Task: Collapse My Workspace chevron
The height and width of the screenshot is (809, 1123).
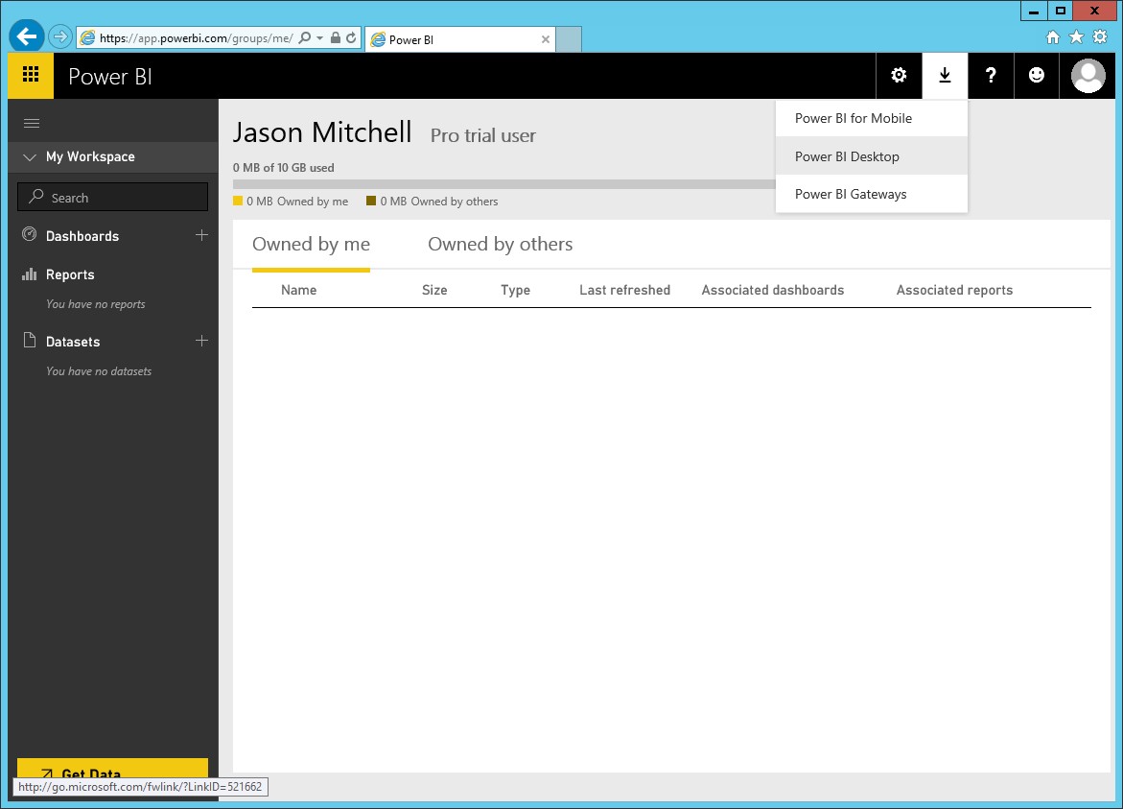Action: pyautogui.click(x=30, y=157)
